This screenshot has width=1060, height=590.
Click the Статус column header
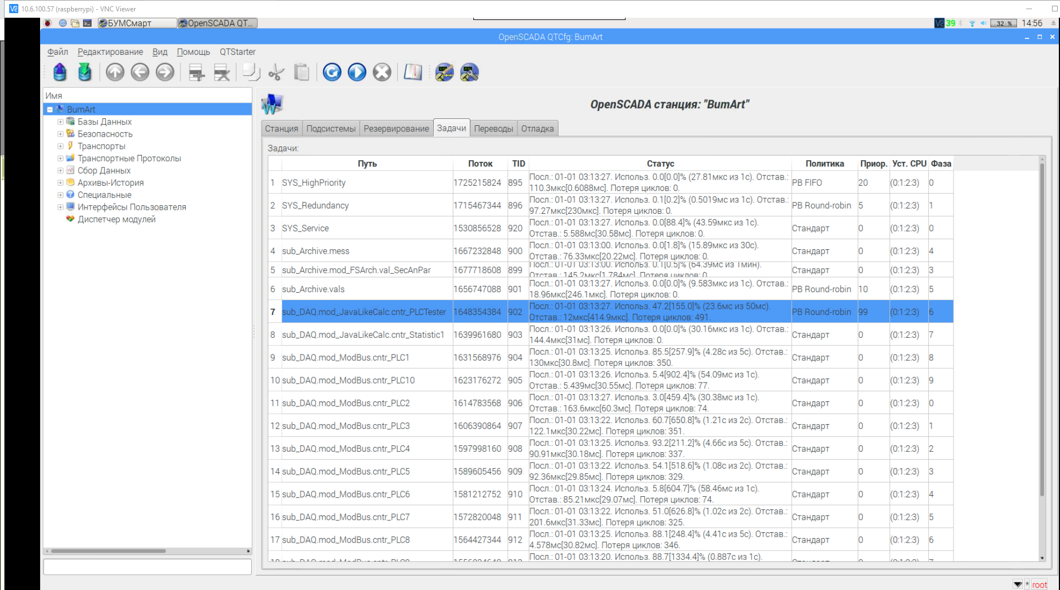(660, 164)
